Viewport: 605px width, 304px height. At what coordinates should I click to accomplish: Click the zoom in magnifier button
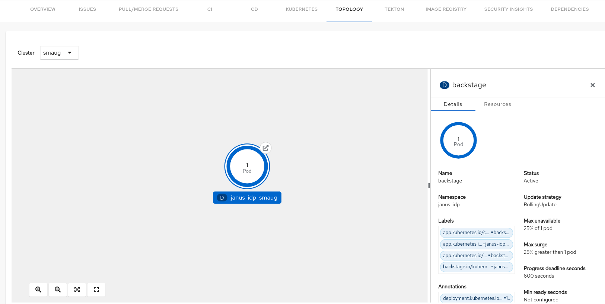coord(38,290)
